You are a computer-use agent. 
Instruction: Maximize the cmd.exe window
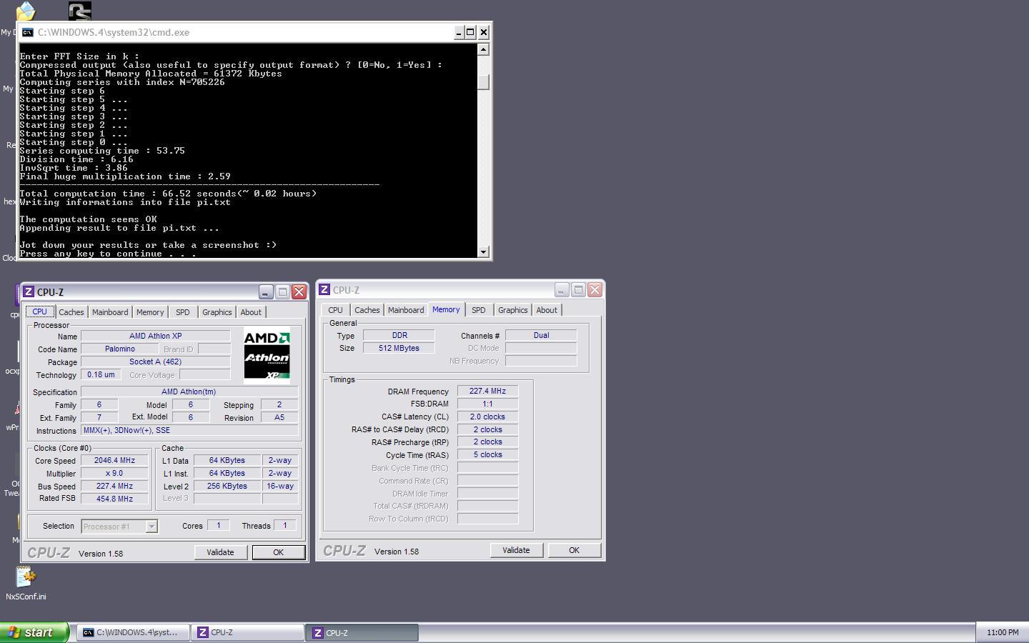click(471, 32)
